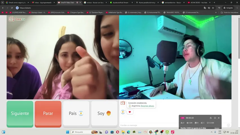The height and width of the screenshot is (135, 240).
Task: Open the Todos los marcadores folder
Action: [x=229, y=13]
